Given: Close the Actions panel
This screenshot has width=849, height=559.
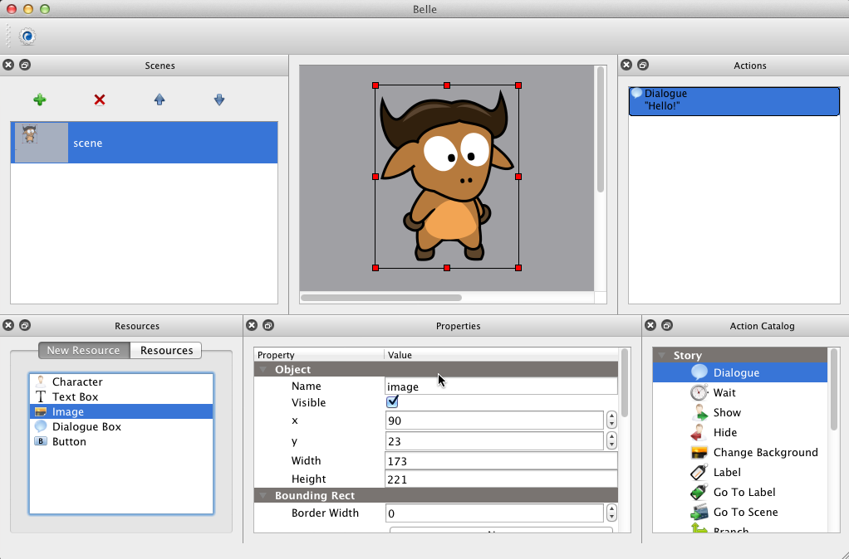Looking at the screenshot, I should point(626,66).
